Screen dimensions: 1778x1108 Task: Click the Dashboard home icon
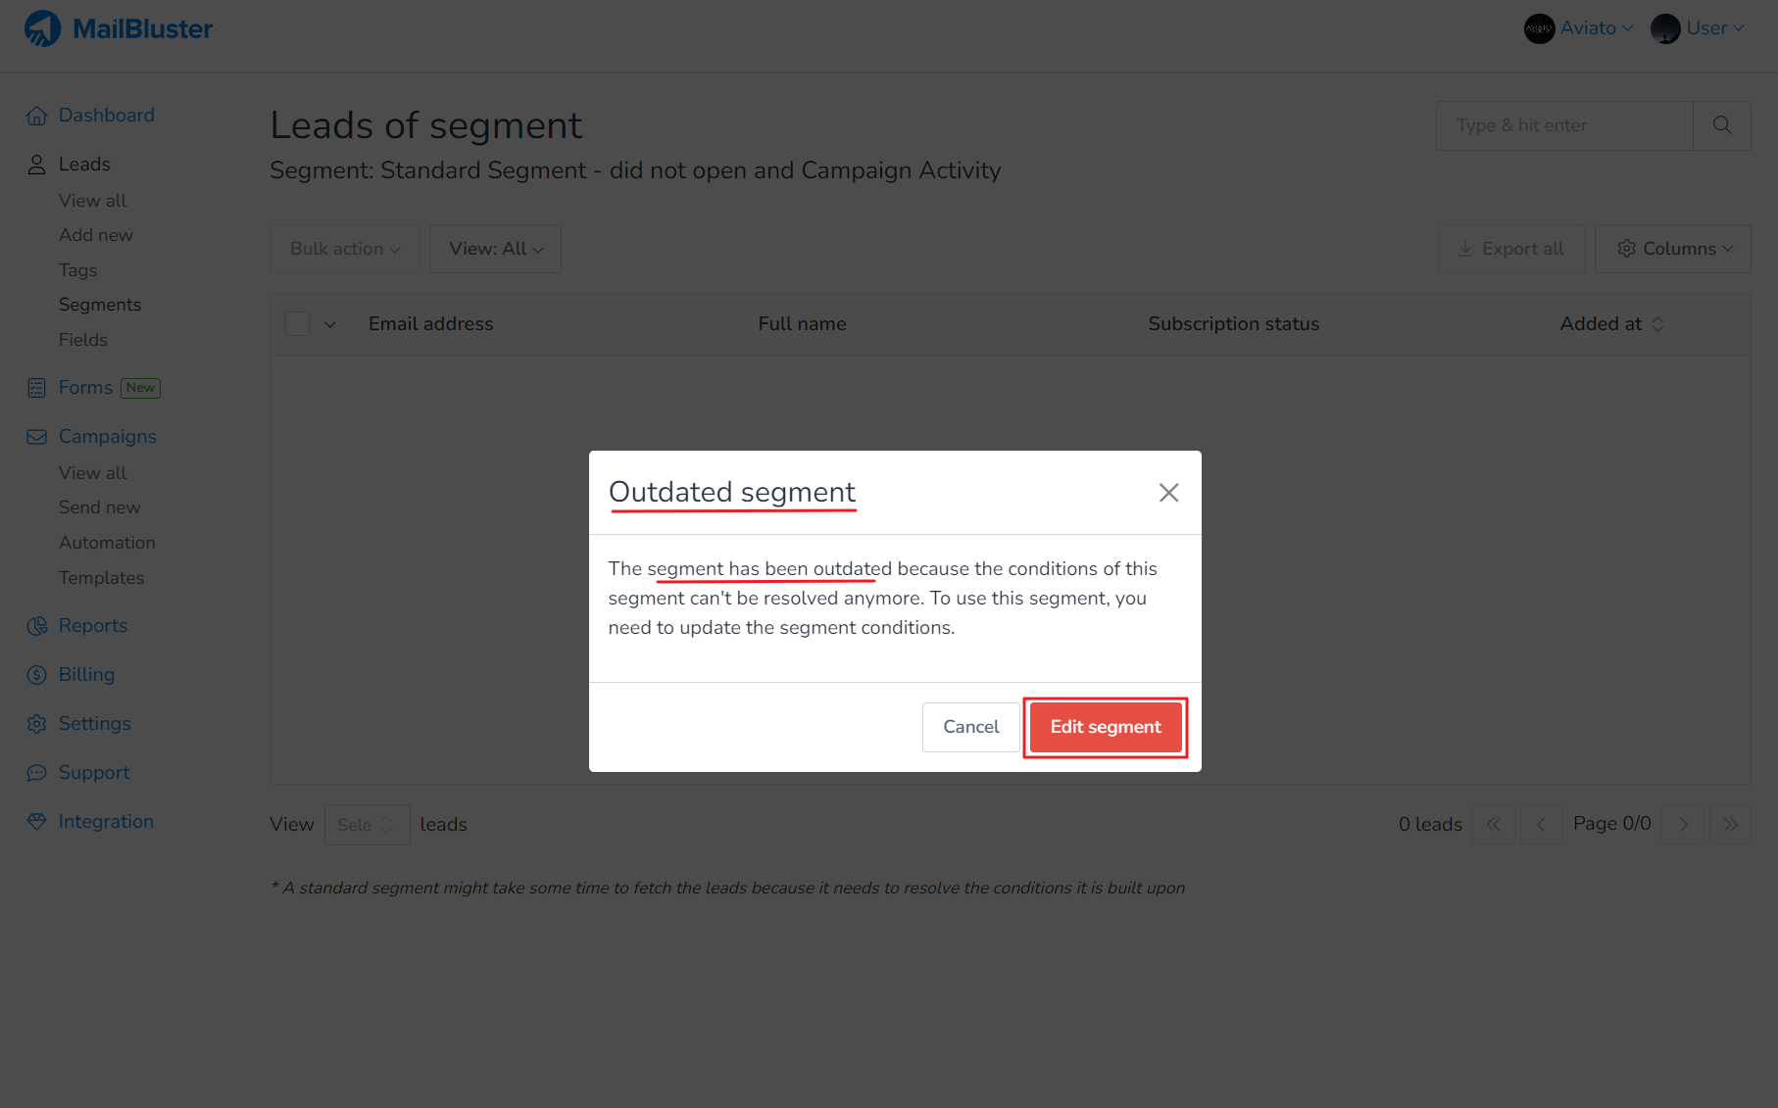(37, 116)
